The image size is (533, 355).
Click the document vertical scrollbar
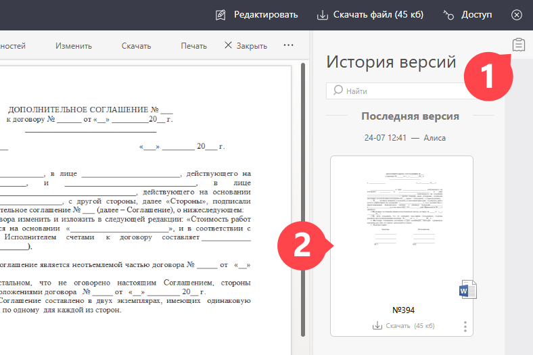tap(303, 199)
